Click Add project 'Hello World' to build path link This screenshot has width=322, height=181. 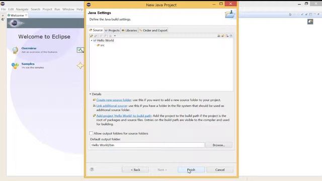(x=124, y=116)
